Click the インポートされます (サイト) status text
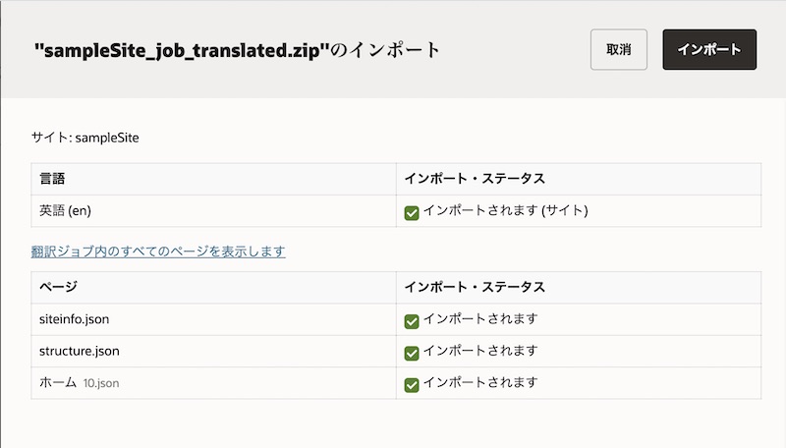 504,210
